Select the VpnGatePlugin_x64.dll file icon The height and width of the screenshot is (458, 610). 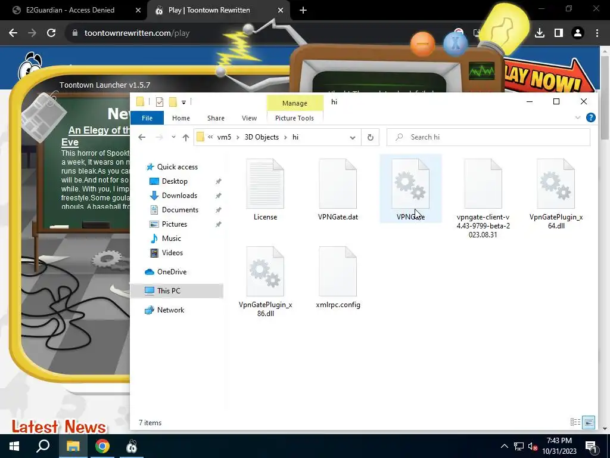tap(556, 184)
